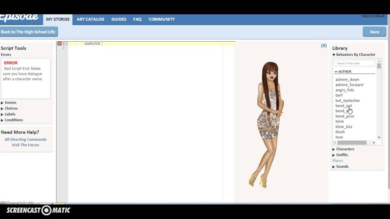
Task: Close the character preview with (X)
Action: pos(324,45)
